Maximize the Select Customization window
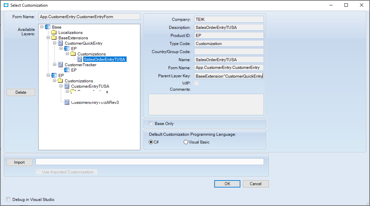Image resolution: width=370 pixels, height=206 pixels. (x=346, y=5)
